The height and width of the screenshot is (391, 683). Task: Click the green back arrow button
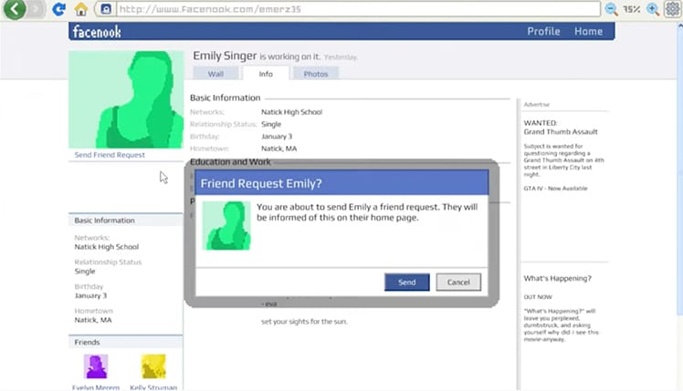[x=15, y=9]
